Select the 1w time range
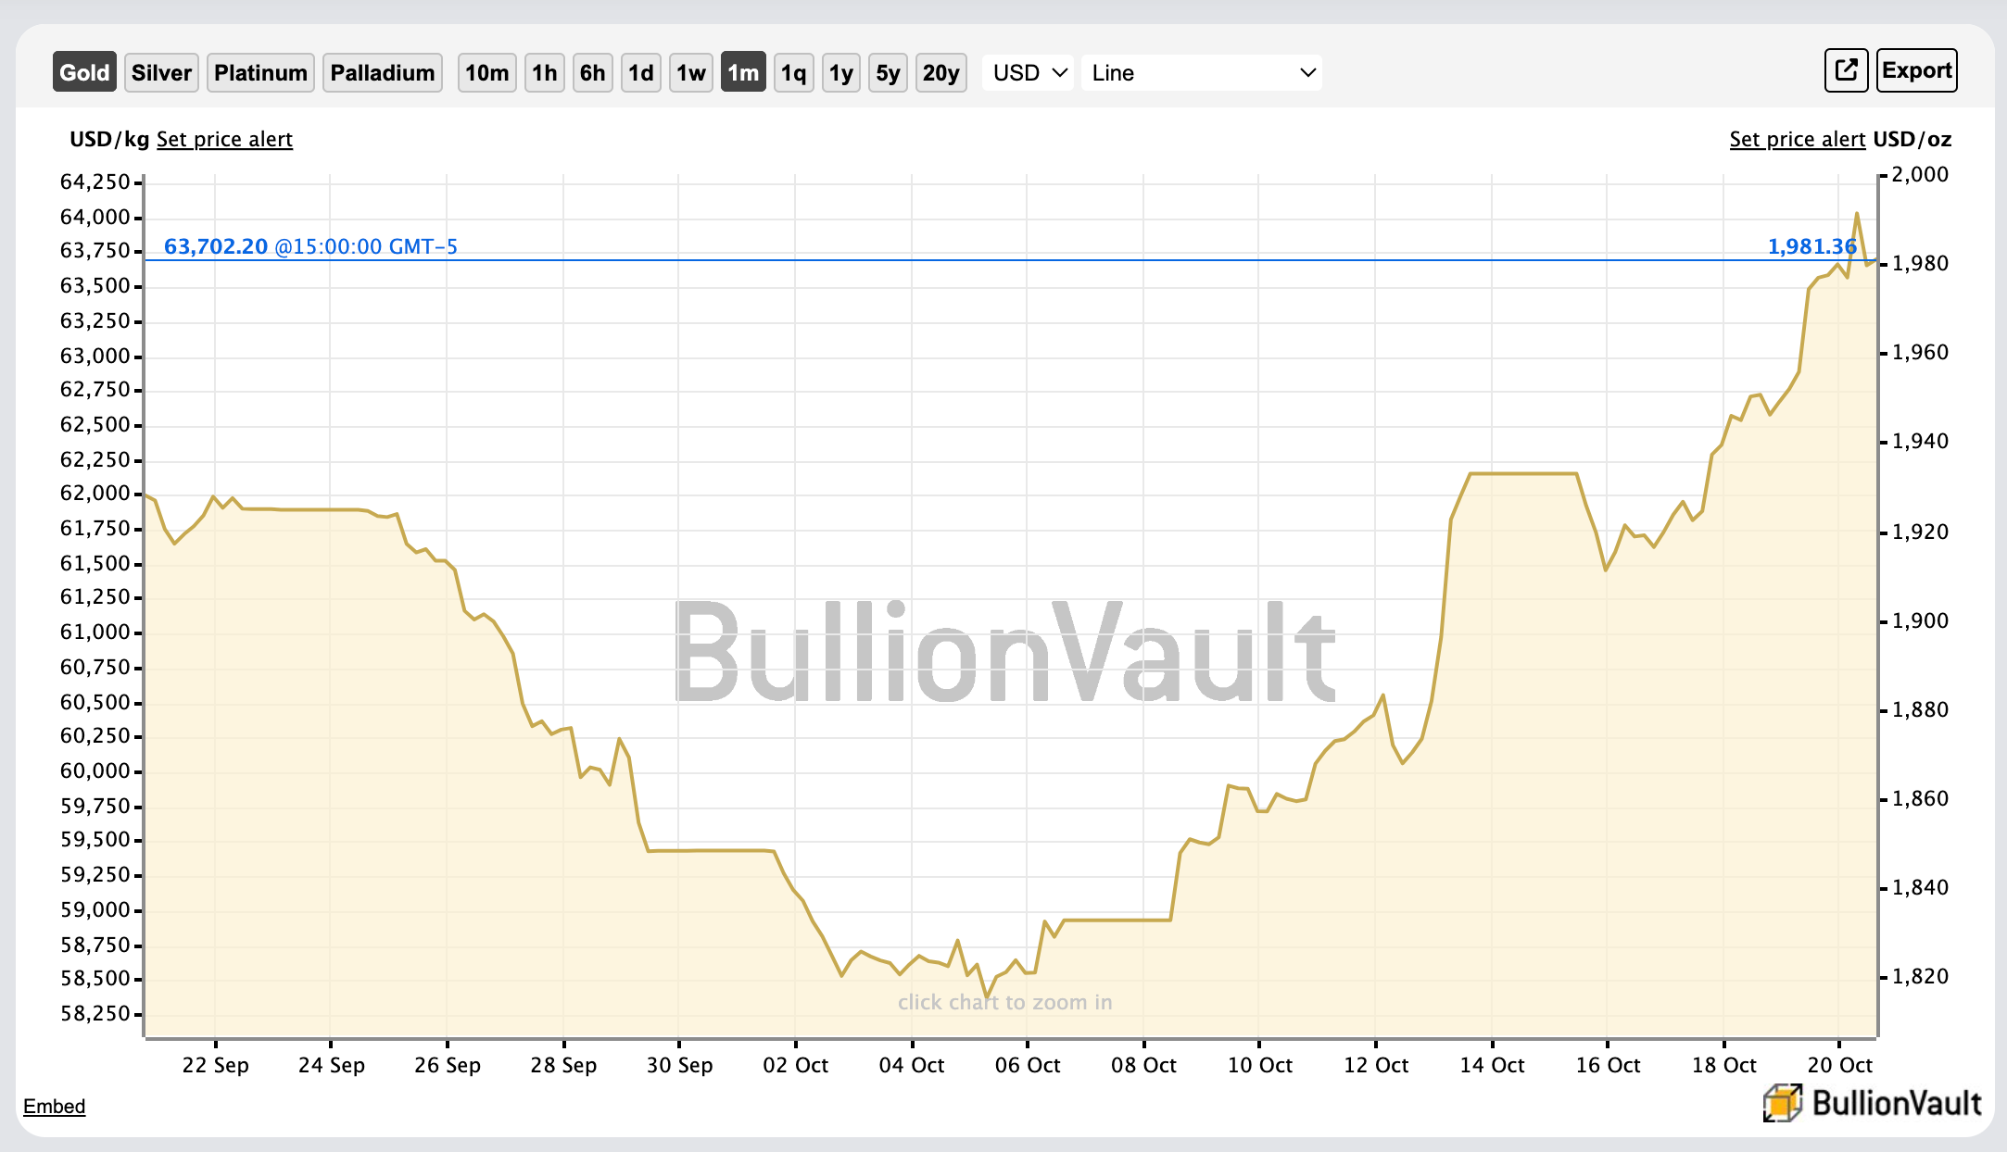Image resolution: width=2007 pixels, height=1152 pixels. [x=690, y=72]
